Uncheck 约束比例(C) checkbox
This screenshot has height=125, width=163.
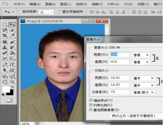click(91, 105)
